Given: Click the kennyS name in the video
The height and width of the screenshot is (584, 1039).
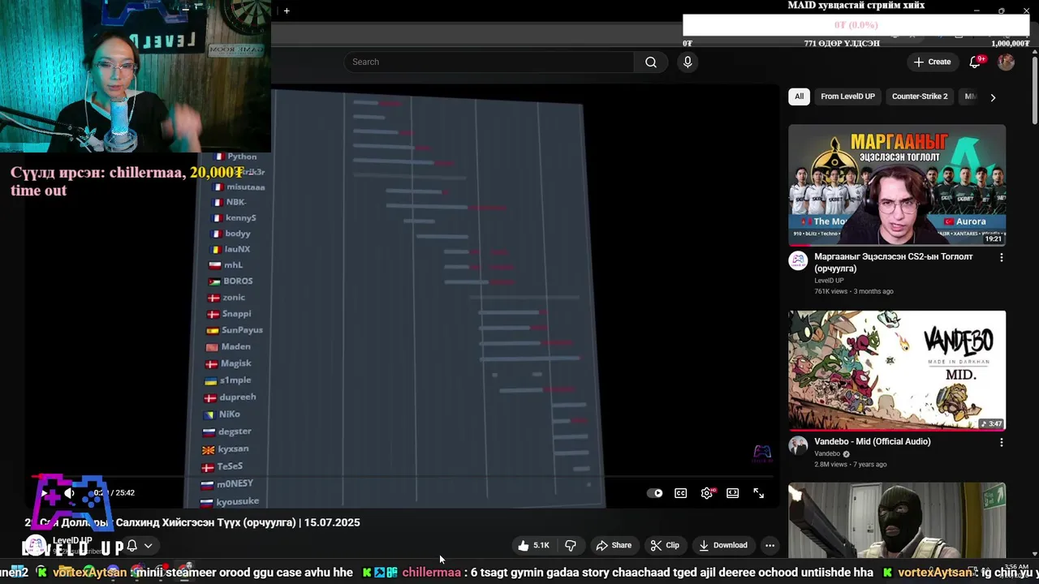Looking at the screenshot, I should click(x=241, y=218).
